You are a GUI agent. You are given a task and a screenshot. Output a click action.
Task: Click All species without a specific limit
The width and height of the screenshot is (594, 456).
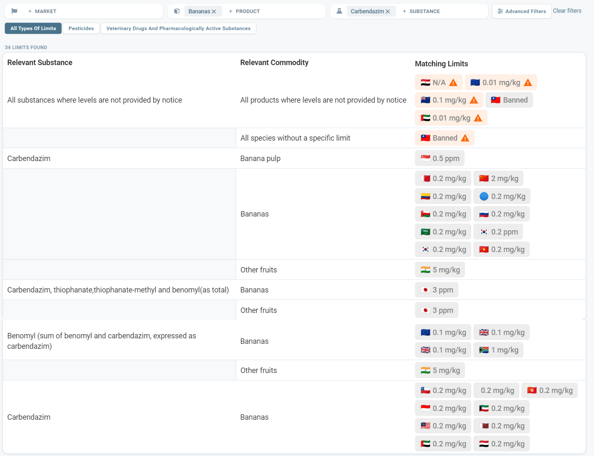[x=295, y=138]
